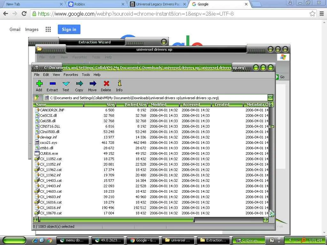Select file CInsX500.dll

[x=49, y=132]
